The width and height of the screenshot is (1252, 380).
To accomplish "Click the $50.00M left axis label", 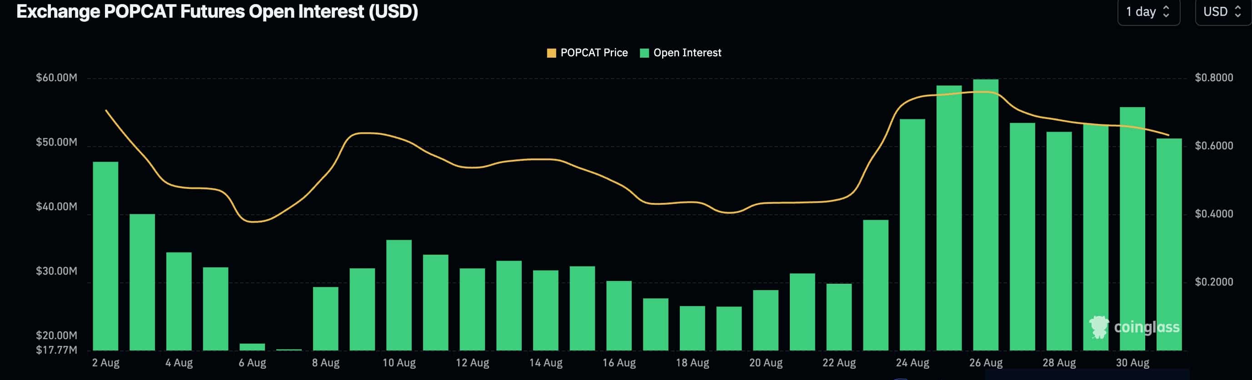I will coord(56,142).
